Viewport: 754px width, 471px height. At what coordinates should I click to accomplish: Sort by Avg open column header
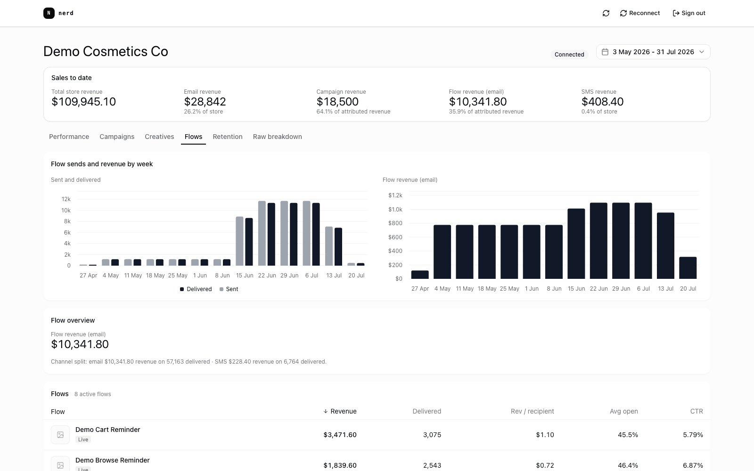pos(624,411)
